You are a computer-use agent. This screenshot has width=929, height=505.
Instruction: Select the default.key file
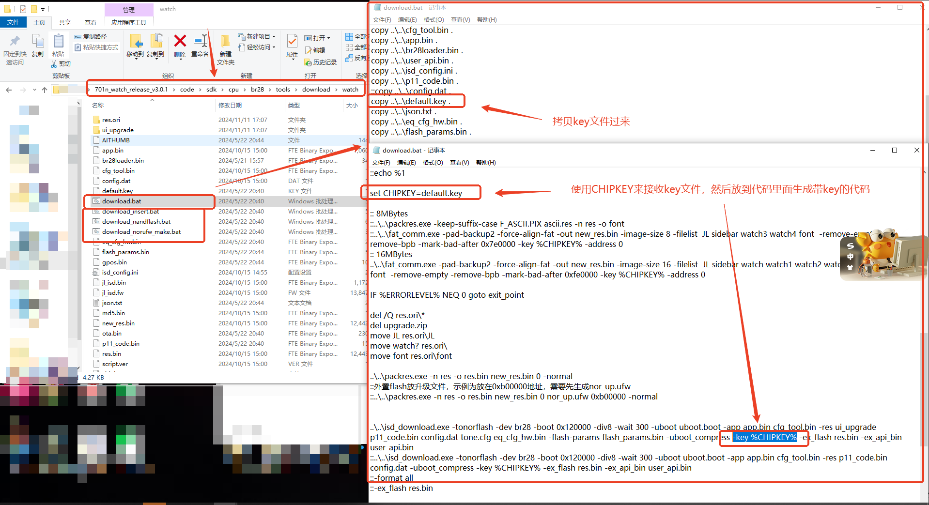coord(117,191)
